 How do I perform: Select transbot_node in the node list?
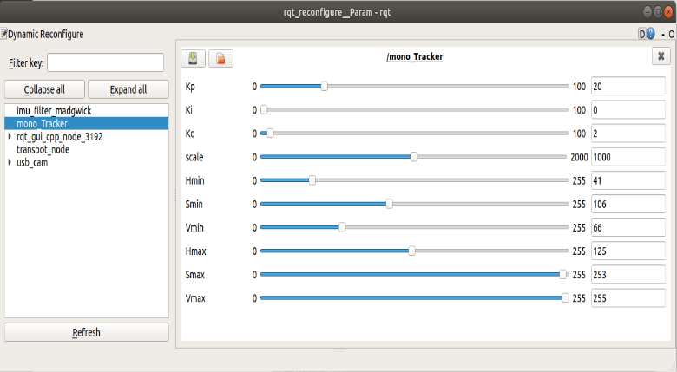click(x=43, y=149)
